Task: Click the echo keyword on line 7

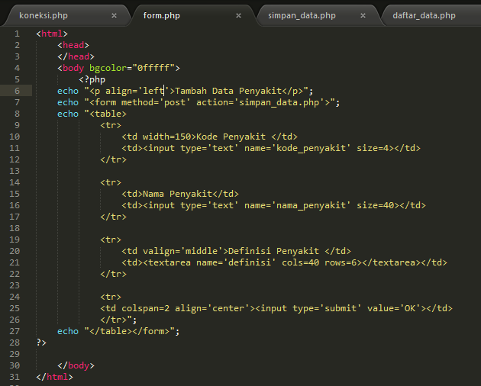Action: click(x=68, y=102)
